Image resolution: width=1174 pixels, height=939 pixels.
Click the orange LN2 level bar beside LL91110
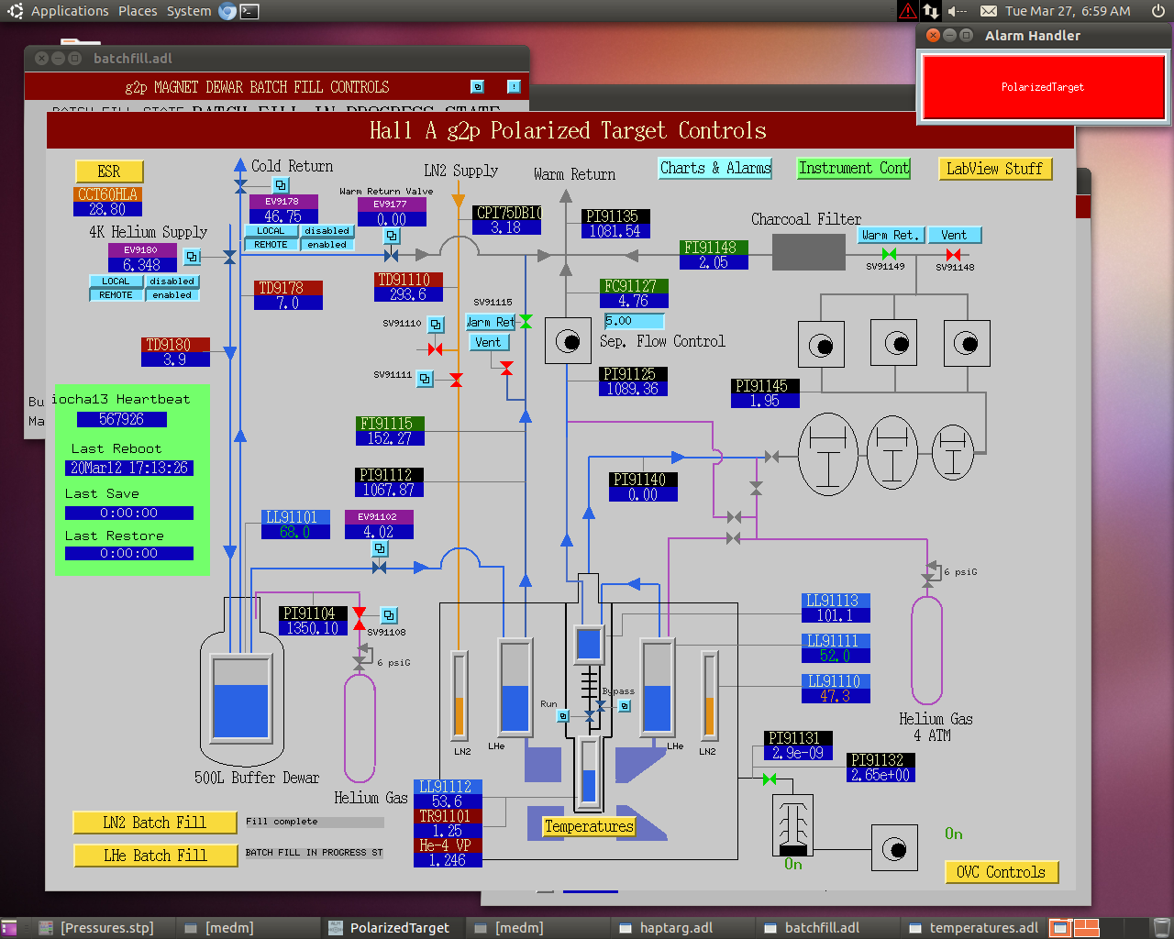(x=708, y=694)
